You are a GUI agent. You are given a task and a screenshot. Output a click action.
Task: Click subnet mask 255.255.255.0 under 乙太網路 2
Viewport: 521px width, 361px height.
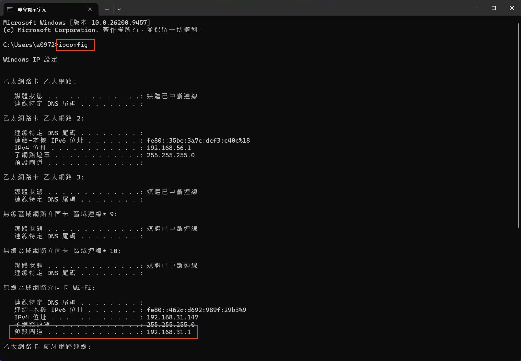tap(171, 155)
